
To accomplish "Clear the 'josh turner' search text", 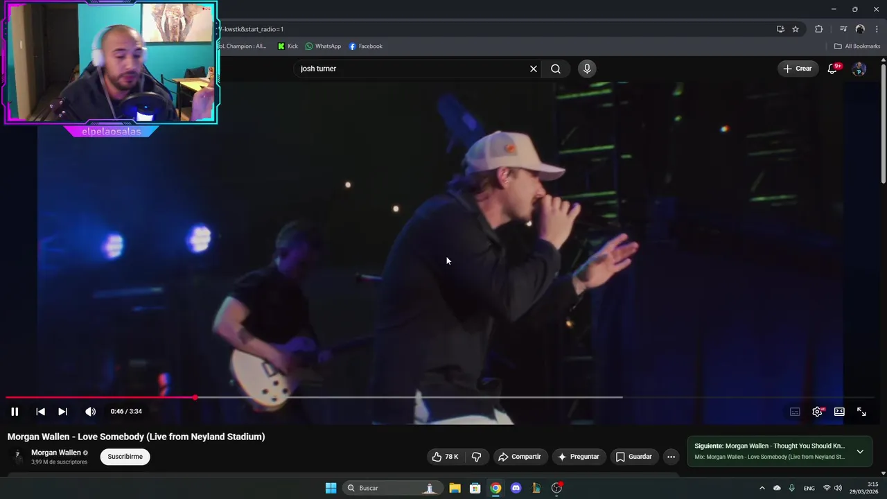I will (534, 69).
